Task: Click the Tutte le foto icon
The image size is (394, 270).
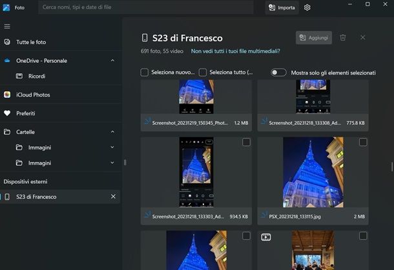Action: pyautogui.click(x=7, y=42)
